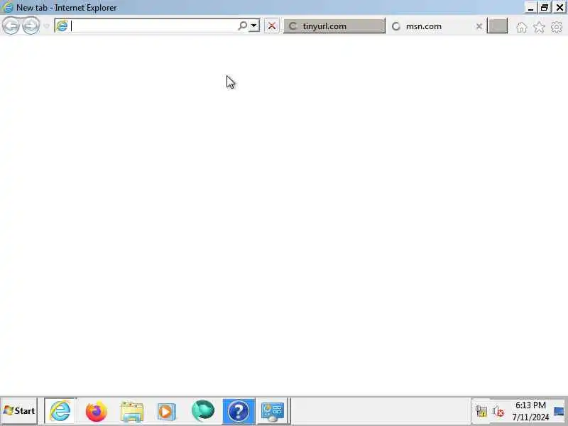568x426 pixels.
Task: Click the muted volume tray icon
Action: click(x=498, y=411)
